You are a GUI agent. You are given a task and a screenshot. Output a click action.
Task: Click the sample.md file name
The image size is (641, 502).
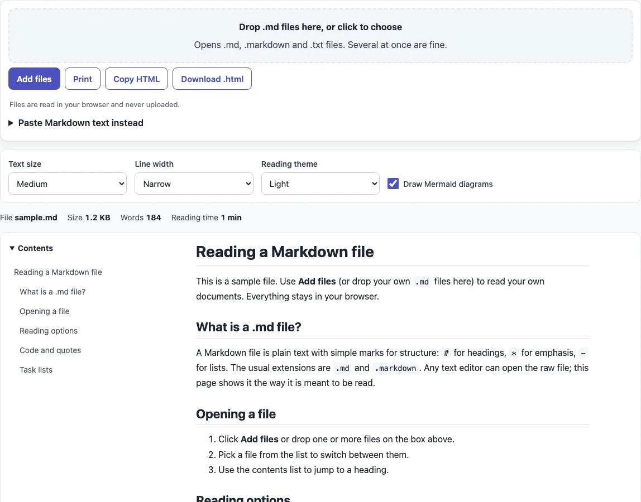pos(36,218)
